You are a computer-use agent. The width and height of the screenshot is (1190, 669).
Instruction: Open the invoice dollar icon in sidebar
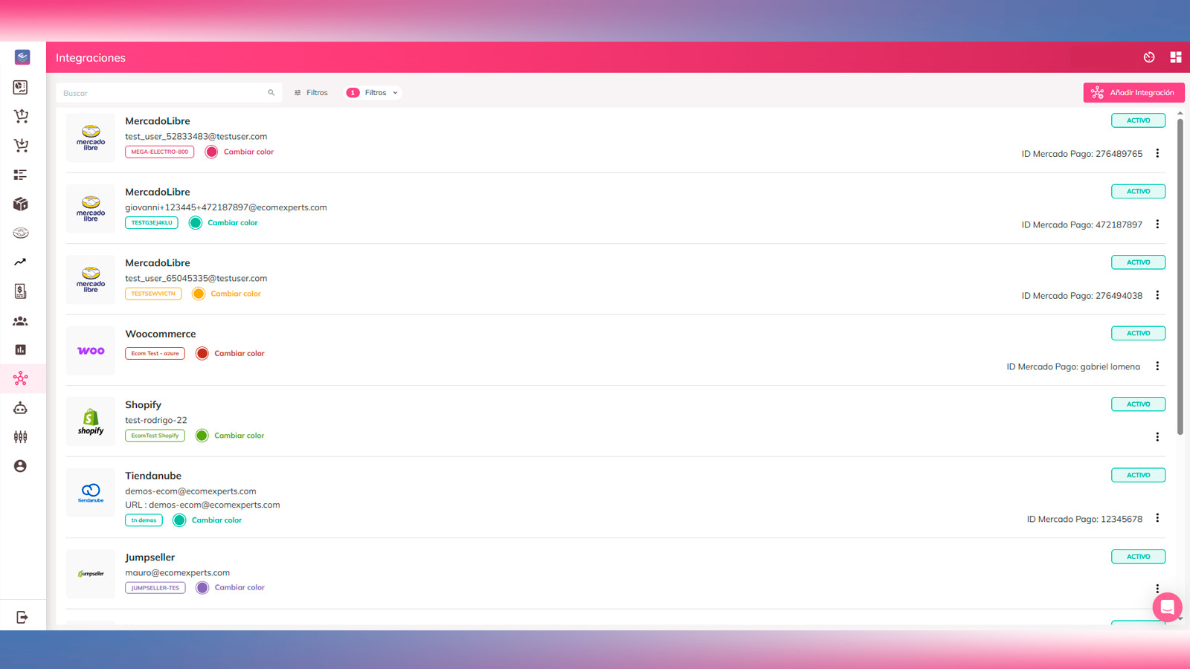click(21, 291)
